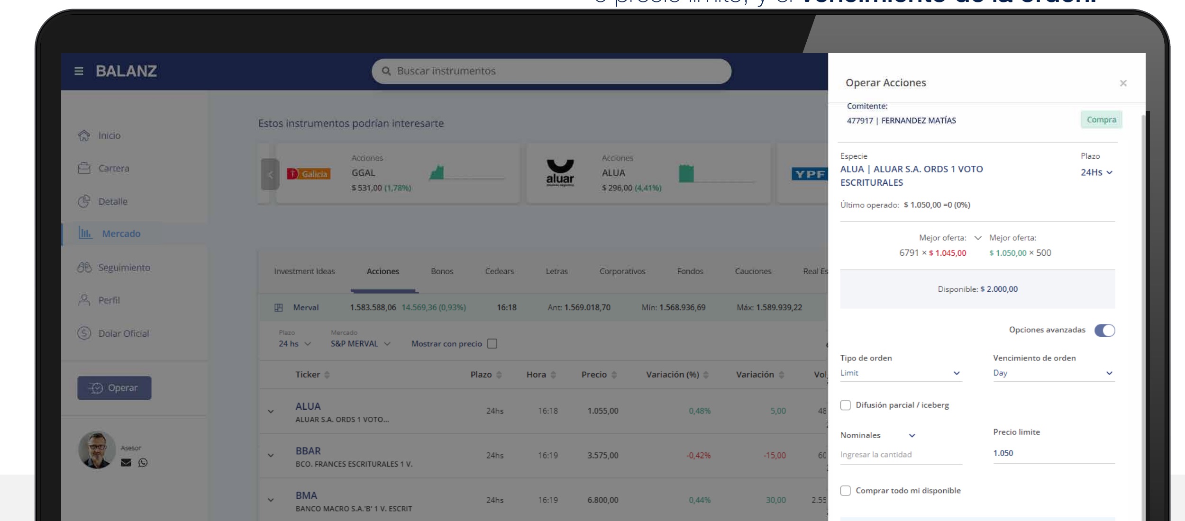Contact the advisor via WhatsApp icon
The width and height of the screenshot is (1185, 521).
(x=143, y=463)
